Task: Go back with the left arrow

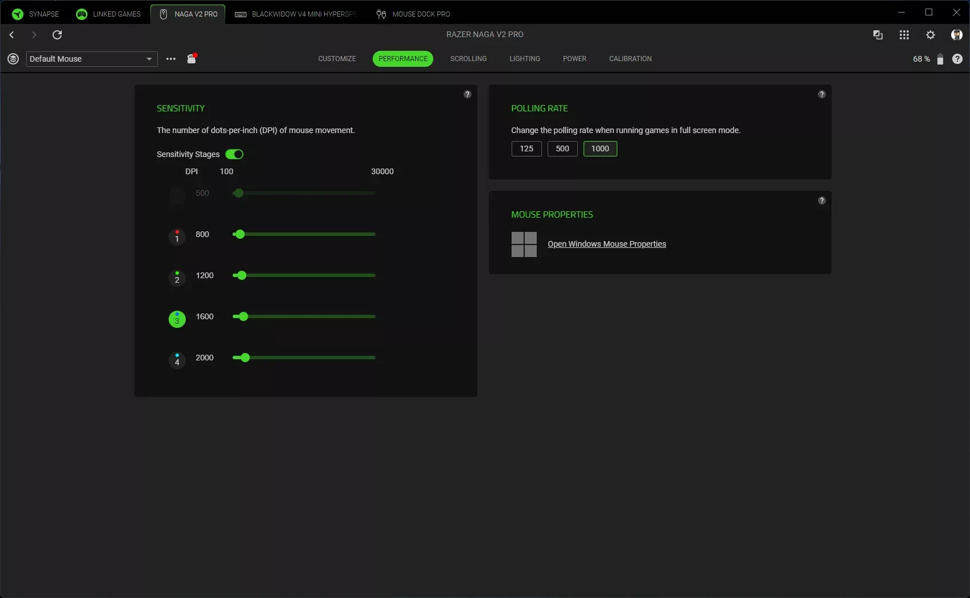Action: [x=11, y=35]
